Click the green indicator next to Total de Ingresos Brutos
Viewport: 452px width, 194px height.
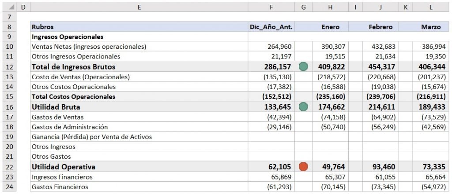[x=303, y=67]
